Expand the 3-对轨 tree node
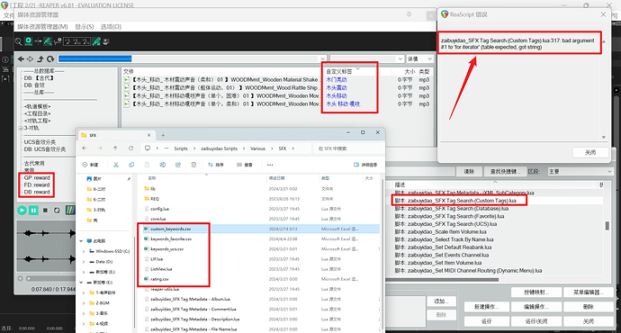 pos(21,128)
